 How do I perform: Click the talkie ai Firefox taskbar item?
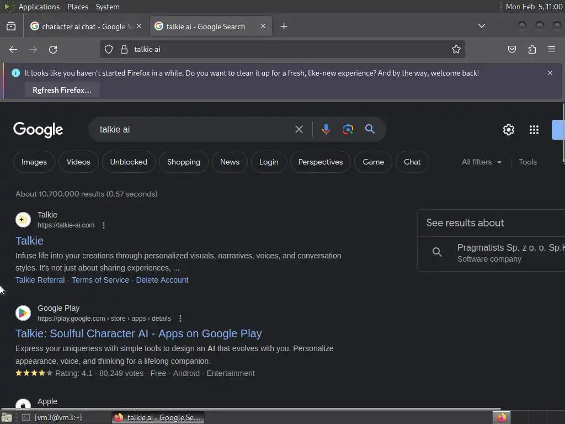click(158, 417)
